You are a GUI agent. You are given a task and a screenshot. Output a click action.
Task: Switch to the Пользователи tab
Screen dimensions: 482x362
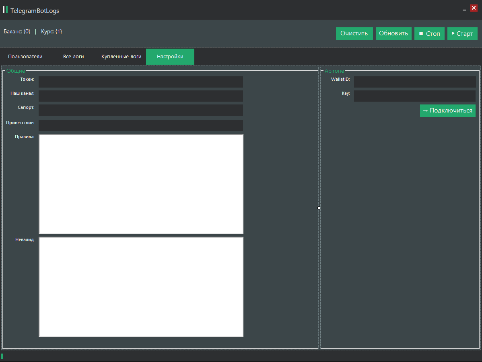coord(25,57)
